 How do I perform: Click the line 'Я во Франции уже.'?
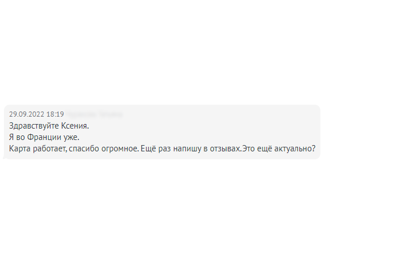pos(44,137)
